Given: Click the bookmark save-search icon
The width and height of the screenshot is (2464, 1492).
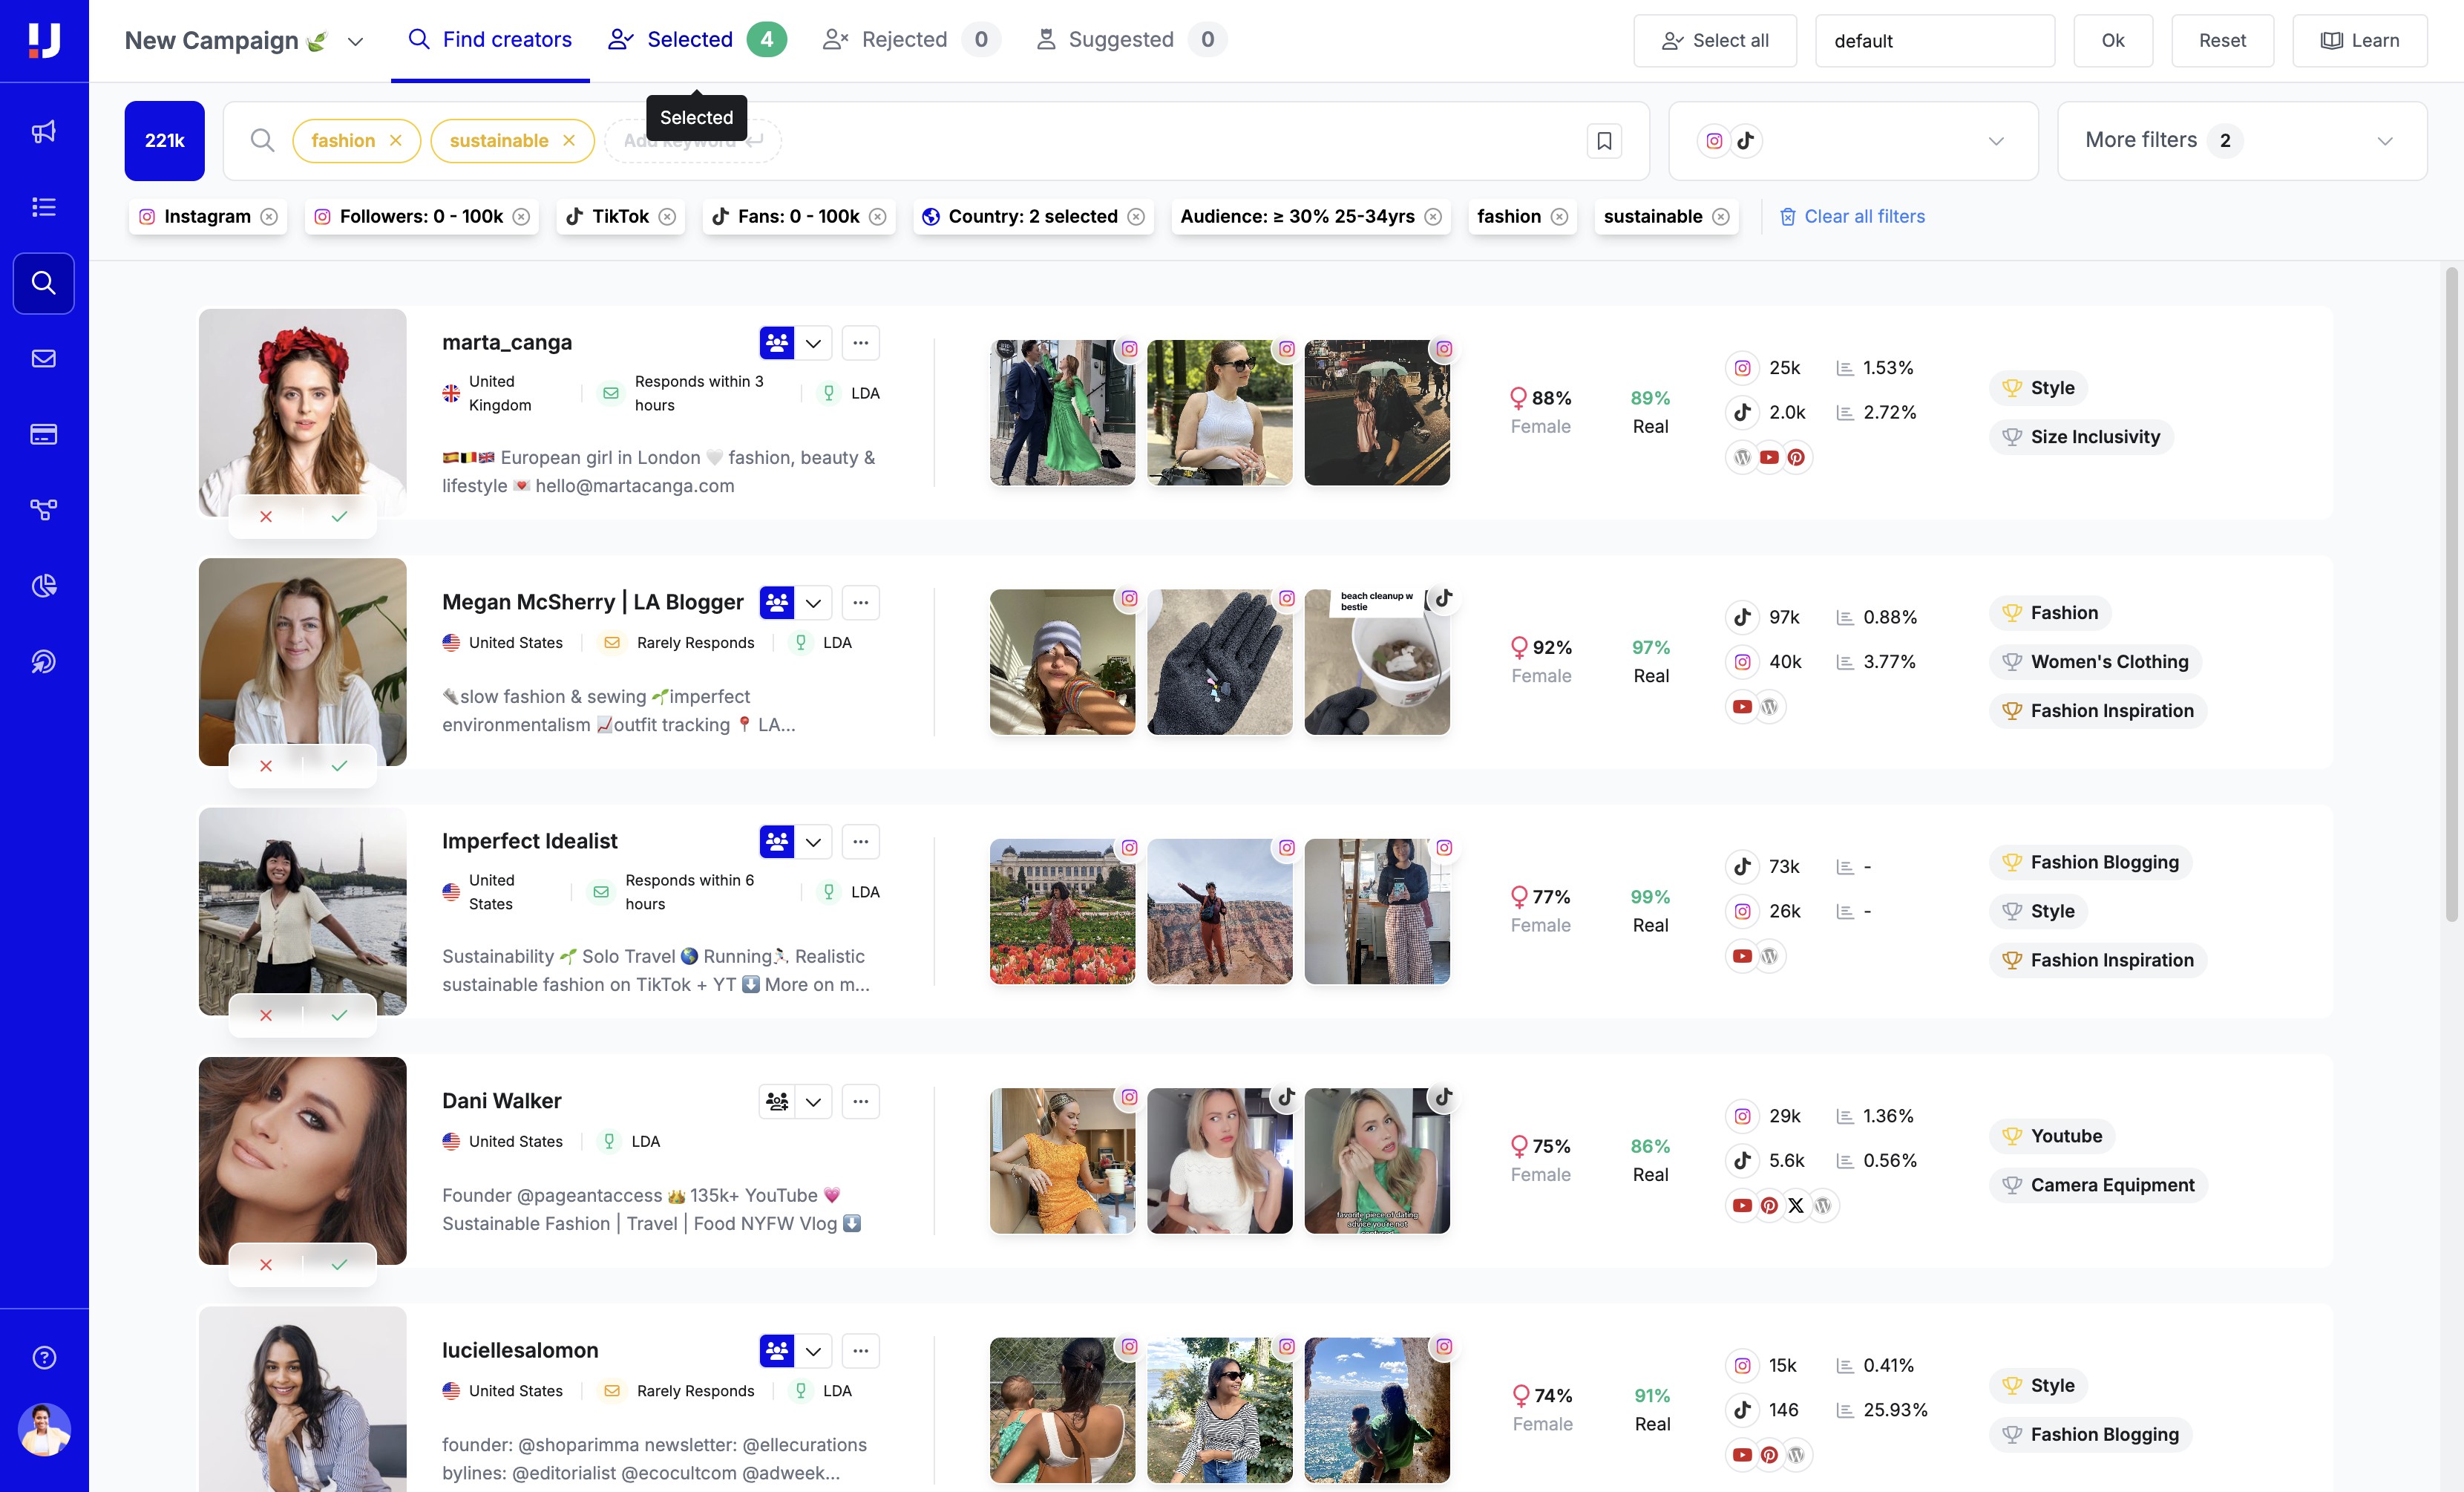Looking at the screenshot, I should (x=1604, y=141).
